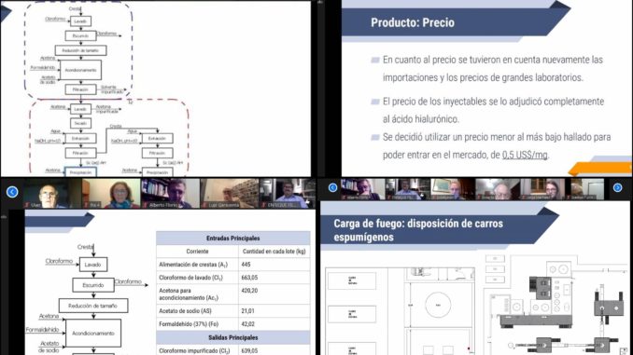The image size is (633, 355).
Task: Click the 'Acetona para acondicionamiento' row
Action: [232, 294]
